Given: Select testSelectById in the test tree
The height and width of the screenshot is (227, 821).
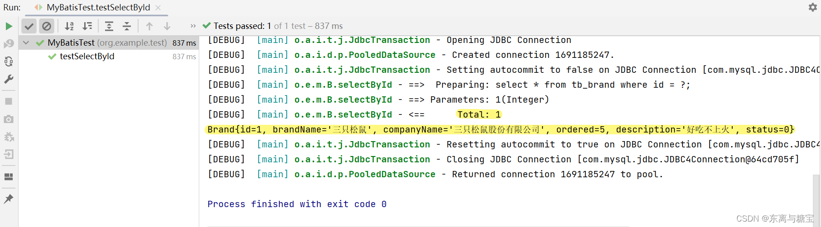Looking at the screenshot, I should (87, 57).
